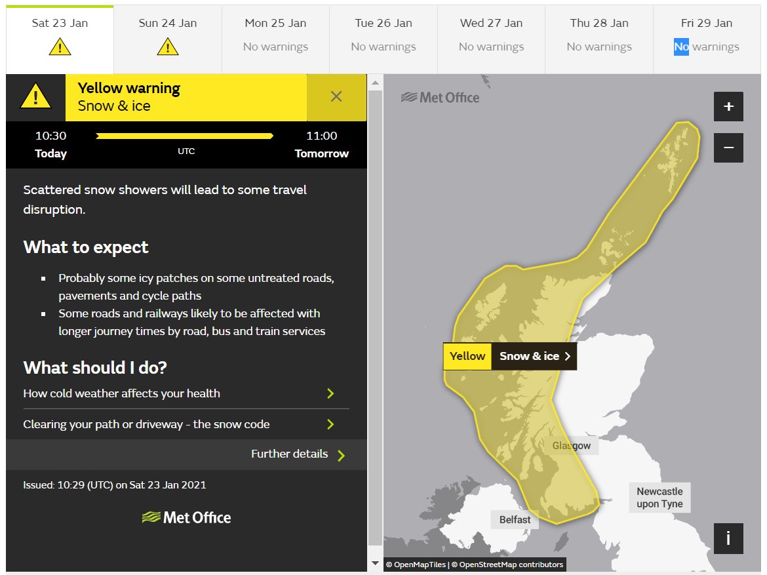Viewport: 767px width, 575px height.
Task: Click the yellow warning duration bar
Action: coord(184,136)
